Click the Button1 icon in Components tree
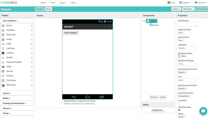Screen dimensions: 208x118 click(151, 25)
